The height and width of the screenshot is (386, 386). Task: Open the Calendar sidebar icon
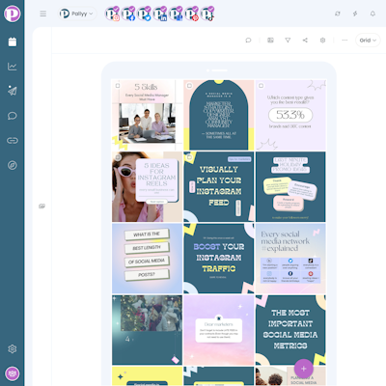13,41
